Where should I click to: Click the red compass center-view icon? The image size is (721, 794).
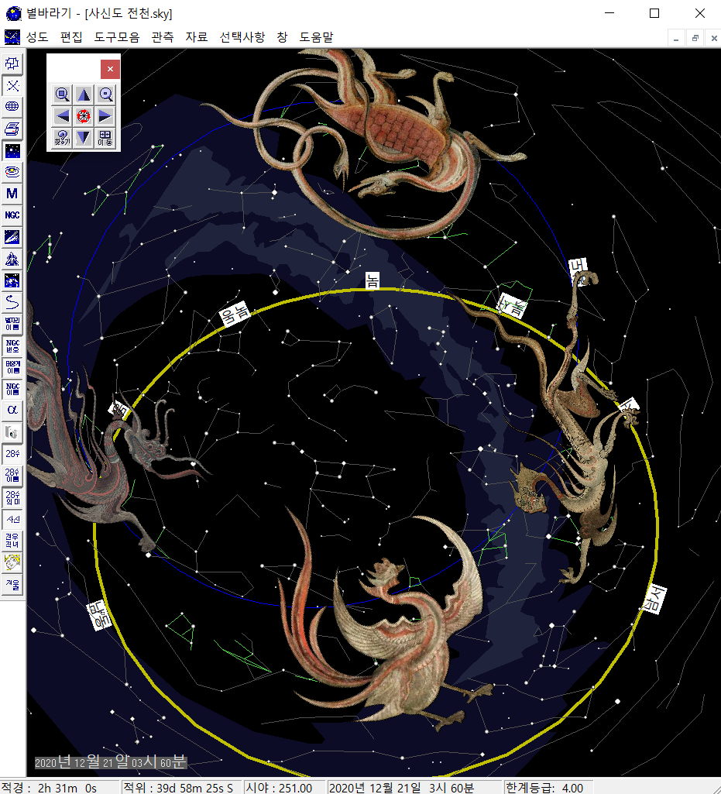tap(84, 116)
